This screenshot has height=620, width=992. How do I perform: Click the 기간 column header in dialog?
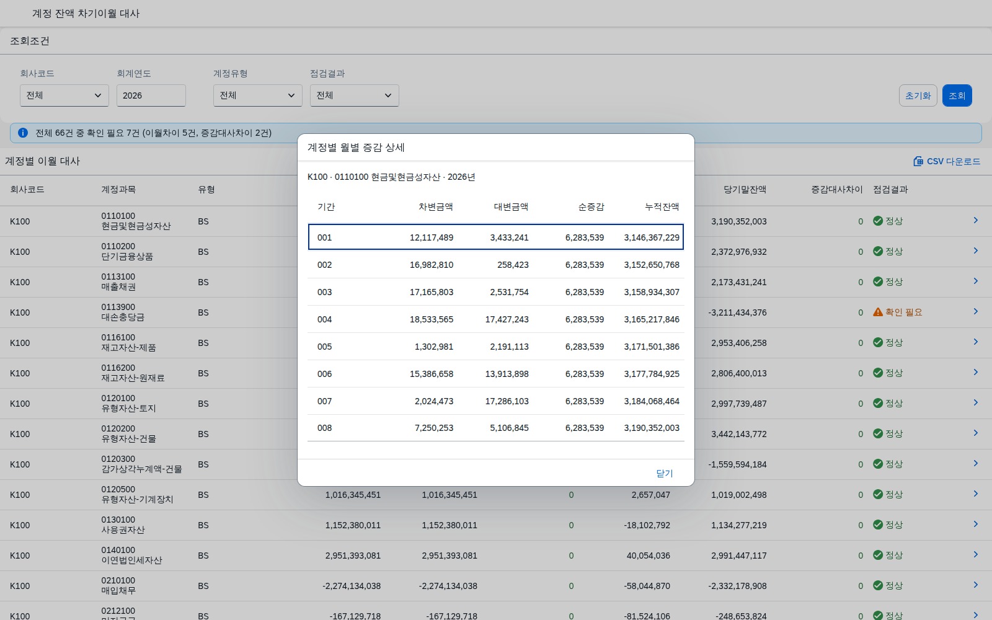[326, 207]
